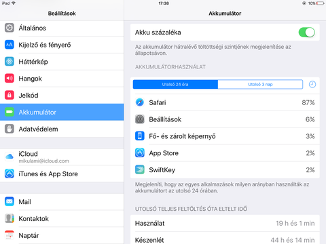The height and width of the screenshot is (244, 326).
Task: Tap the Safari 87% usage value
Action: pos(308,102)
